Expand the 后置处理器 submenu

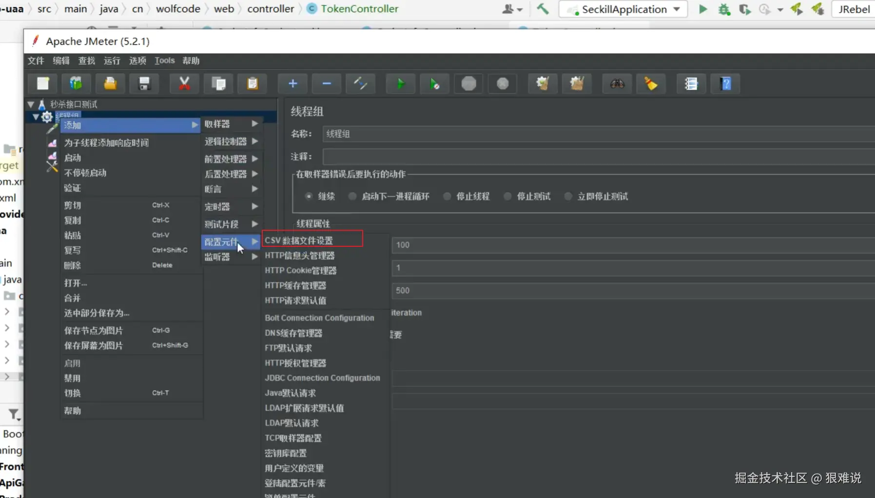(231, 174)
